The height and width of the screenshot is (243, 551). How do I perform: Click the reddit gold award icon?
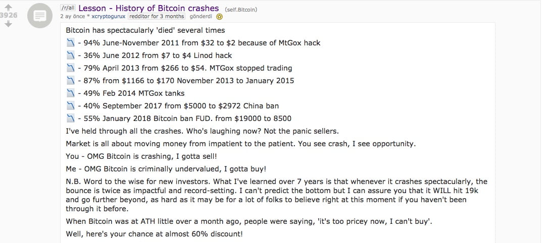[x=219, y=16]
